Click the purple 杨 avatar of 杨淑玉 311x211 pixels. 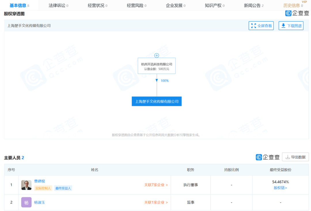point(26,202)
